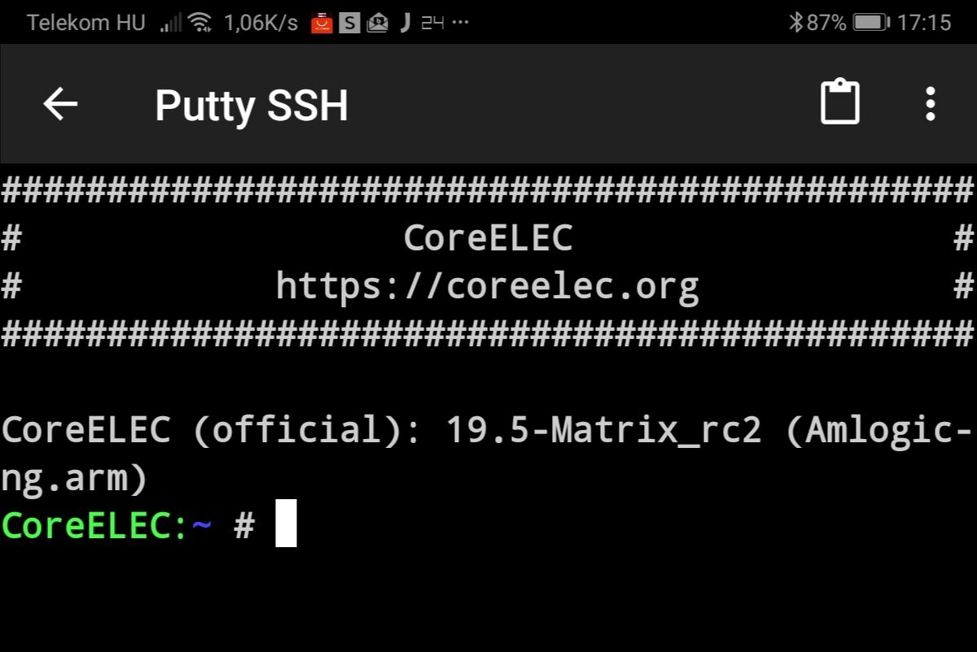This screenshot has width=977, height=652.
Task: Tap the CoreELEC banner heading
Action: pos(488,238)
